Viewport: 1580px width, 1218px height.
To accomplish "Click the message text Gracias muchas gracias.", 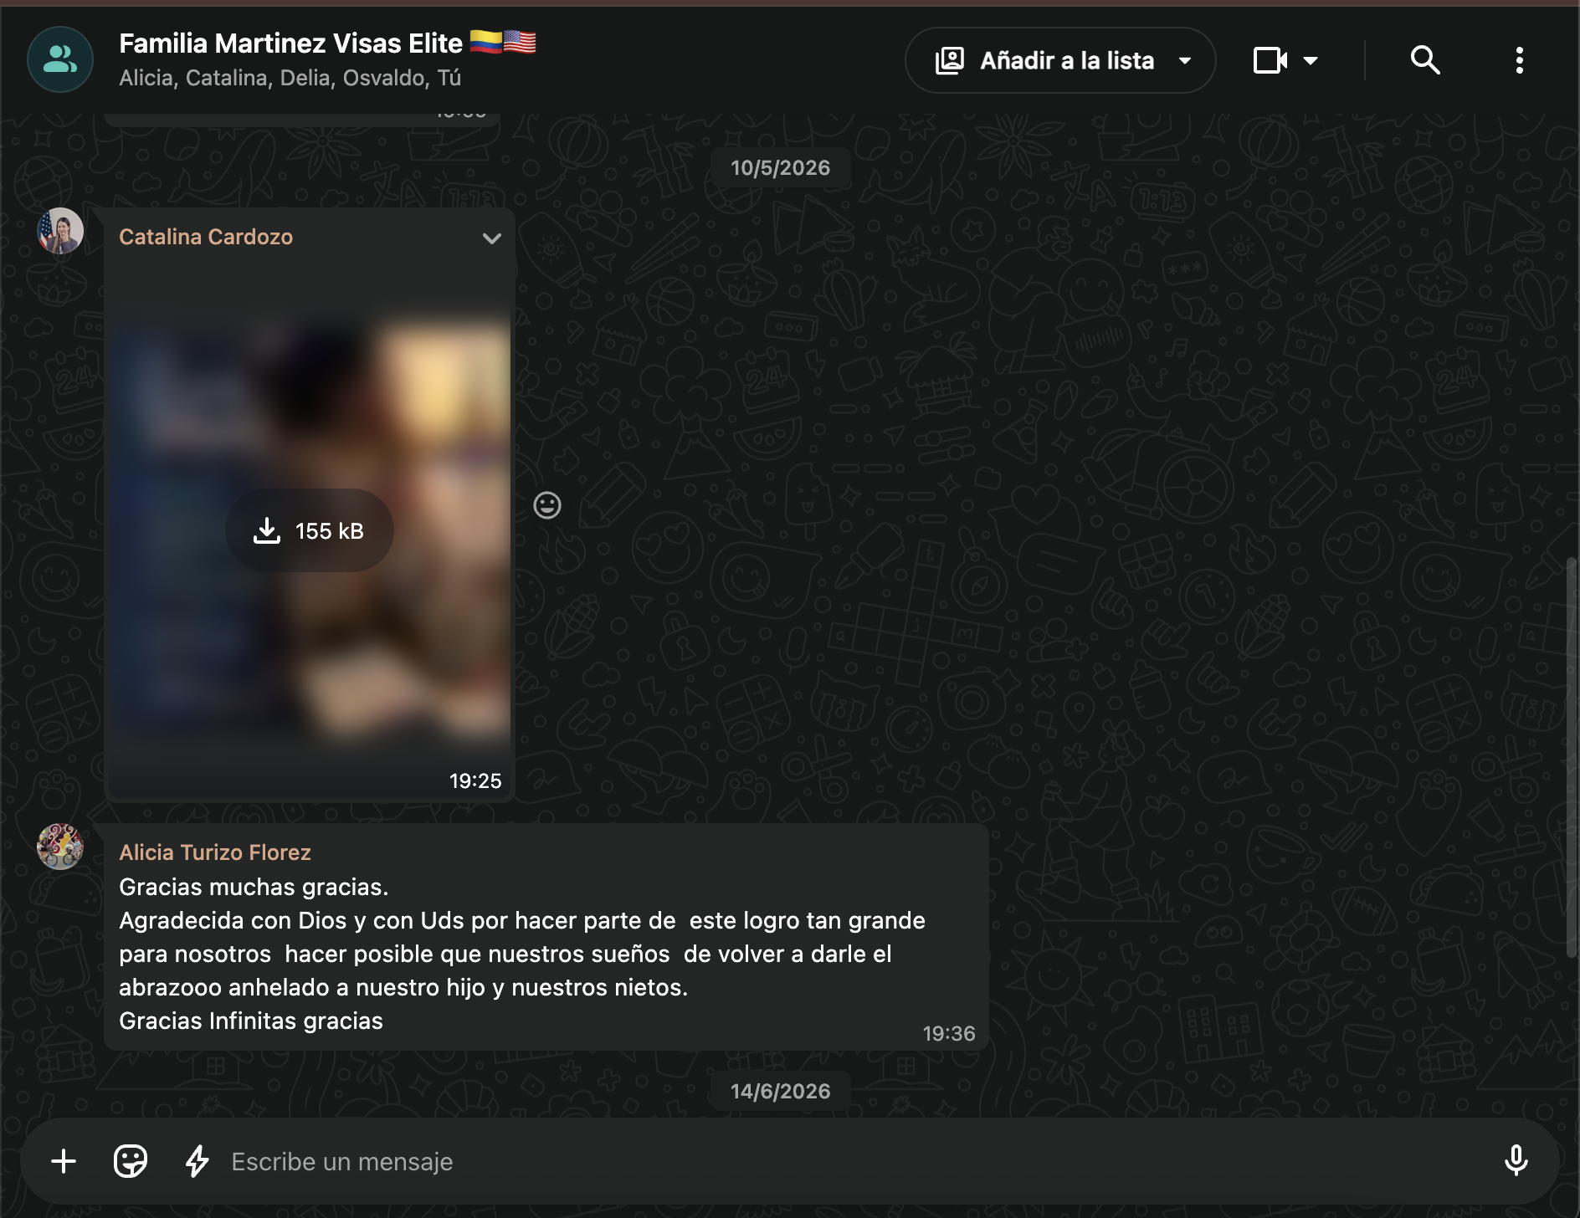I will point(254,887).
